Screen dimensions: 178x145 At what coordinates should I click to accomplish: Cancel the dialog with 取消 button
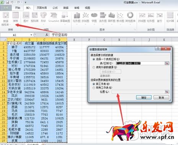(x=161, y=98)
